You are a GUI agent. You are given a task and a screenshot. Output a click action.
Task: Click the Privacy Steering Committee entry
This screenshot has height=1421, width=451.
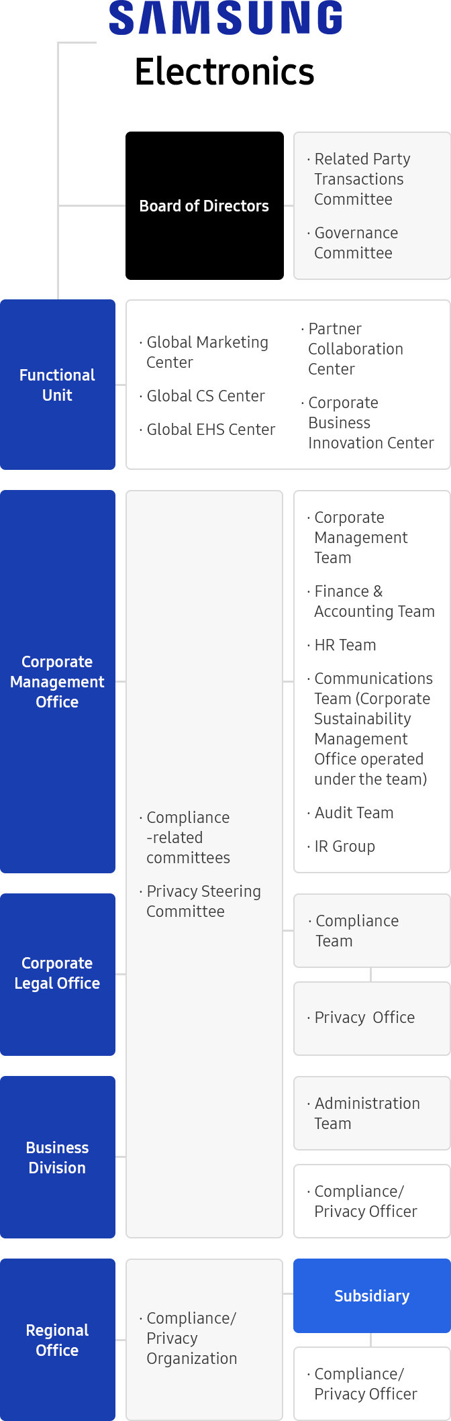(x=203, y=901)
